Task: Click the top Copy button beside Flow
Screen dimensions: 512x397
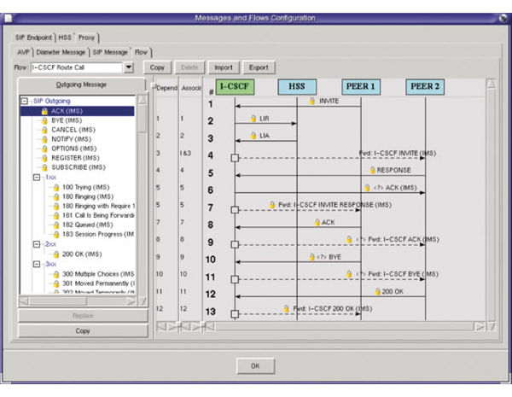Action: click(x=157, y=67)
